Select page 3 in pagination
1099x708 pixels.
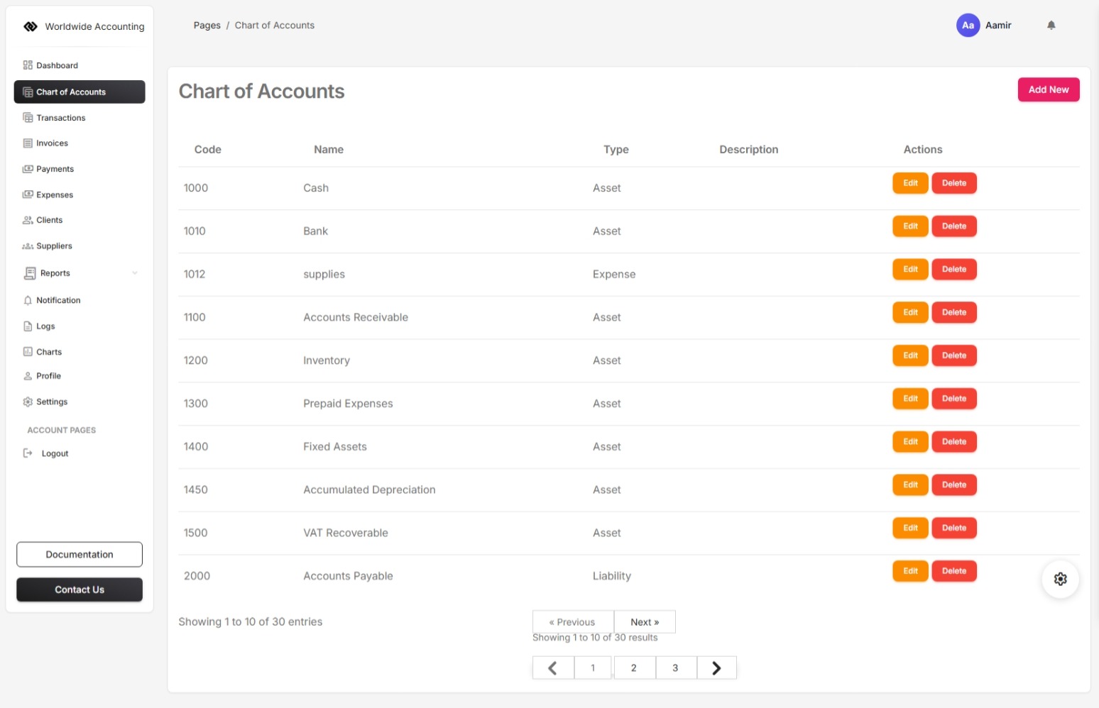[675, 668]
